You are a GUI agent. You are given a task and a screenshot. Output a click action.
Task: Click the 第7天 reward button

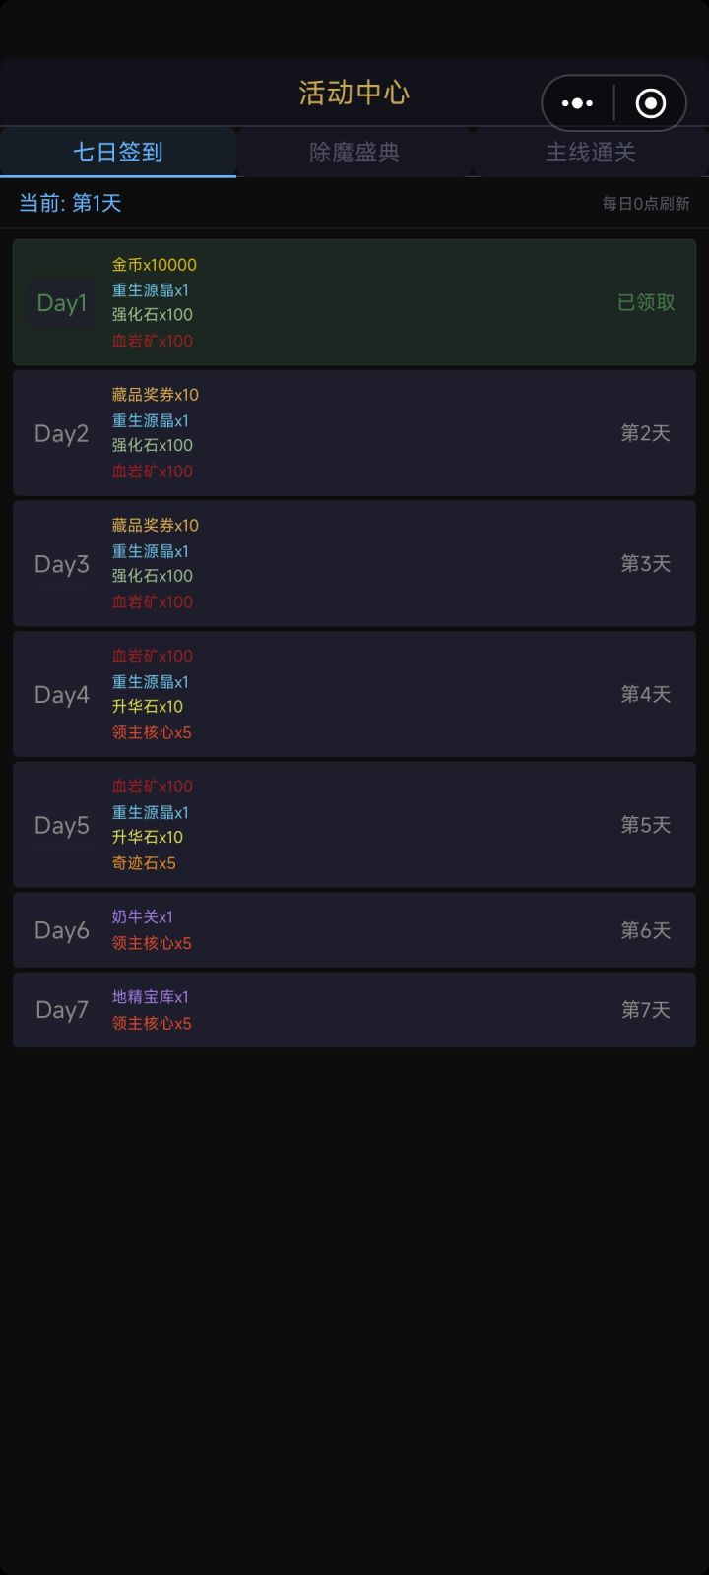click(645, 1010)
